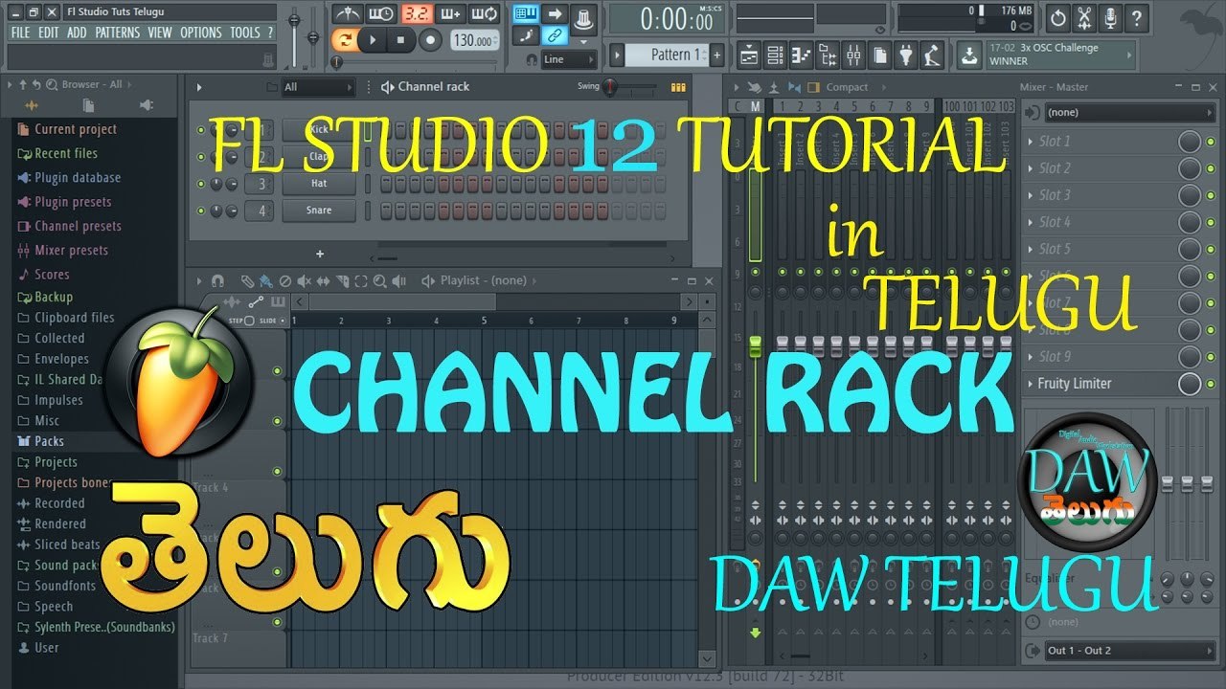Open the FILE menu
This screenshot has height=689, width=1226.
20,33
